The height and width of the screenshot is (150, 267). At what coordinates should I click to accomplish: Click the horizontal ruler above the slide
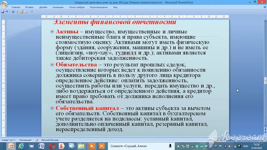tap(135, 17)
